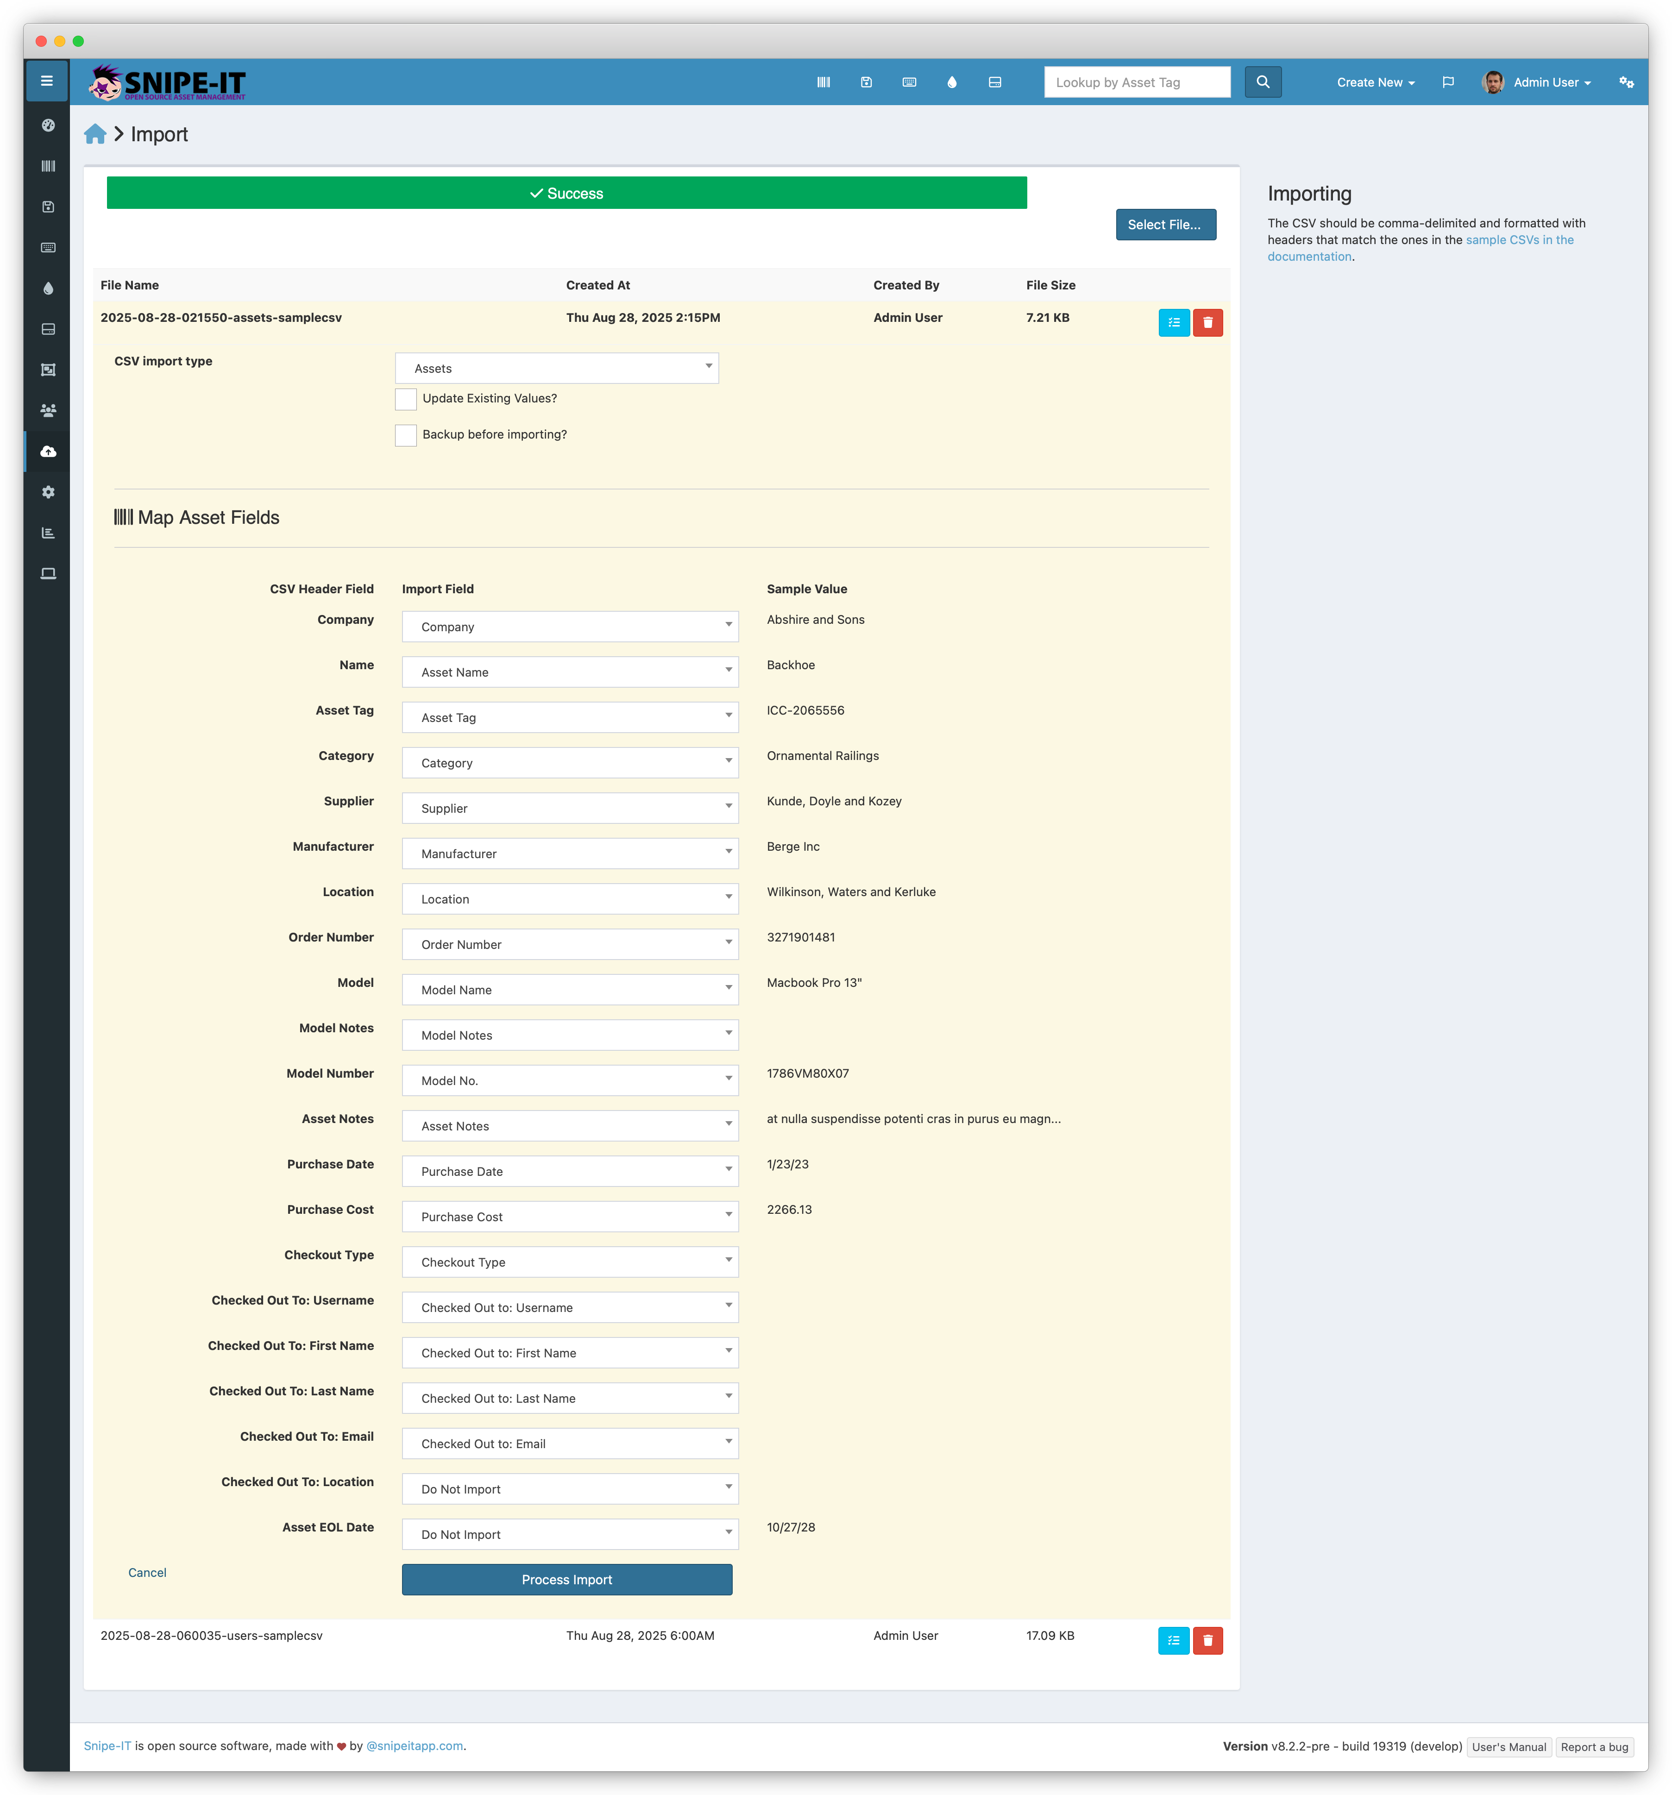Open the Asset Tag import field dropdown
This screenshot has height=1795, width=1672.
pos(570,718)
